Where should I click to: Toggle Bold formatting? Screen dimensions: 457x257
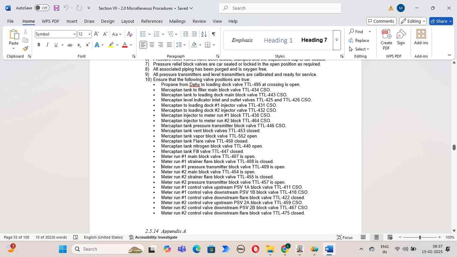click(39, 45)
